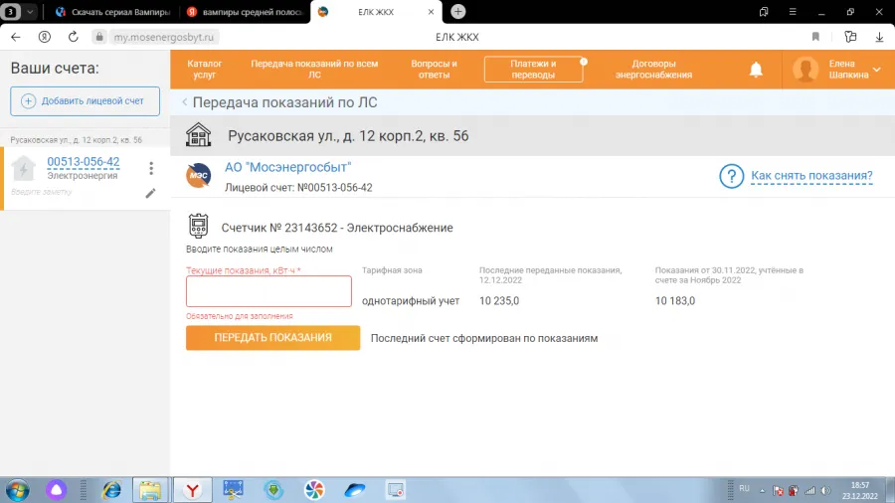The image size is (895, 503).
Task: Click the user avatar picture
Action: (x=805, y=70)
